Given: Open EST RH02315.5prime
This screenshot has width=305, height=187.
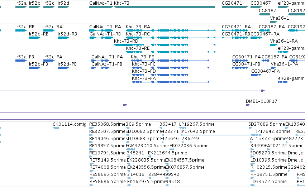Looking at the screenshot, I should click(x=269, y=167).
